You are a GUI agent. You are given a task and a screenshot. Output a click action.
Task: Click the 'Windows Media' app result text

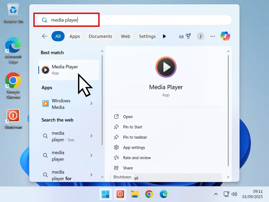[61, 104]
